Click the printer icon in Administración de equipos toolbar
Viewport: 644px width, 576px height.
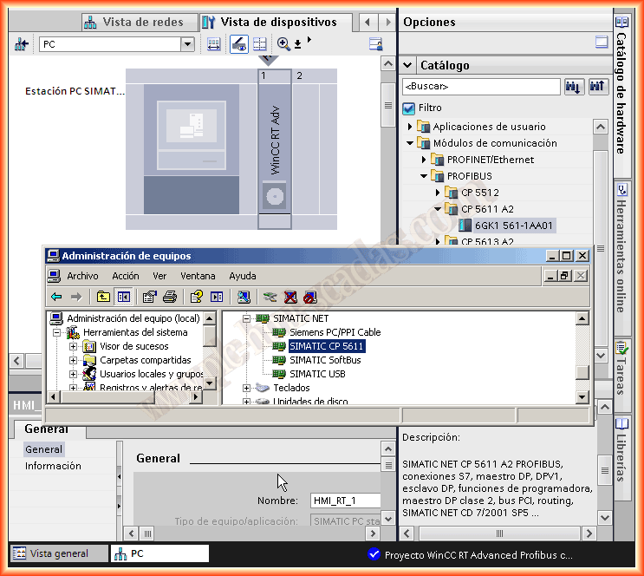pyautogui.click(x=170, y=297)
